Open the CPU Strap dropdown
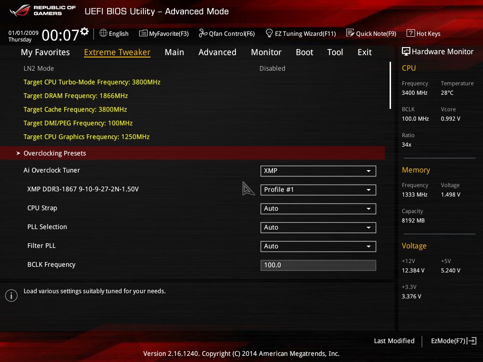 (x=318, y=209)
